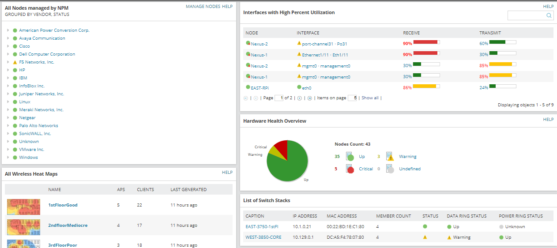The width and height of the screenshot is (557, 248).
Task: Click the warning icon beside port-channel31
Action: point(299,43)
